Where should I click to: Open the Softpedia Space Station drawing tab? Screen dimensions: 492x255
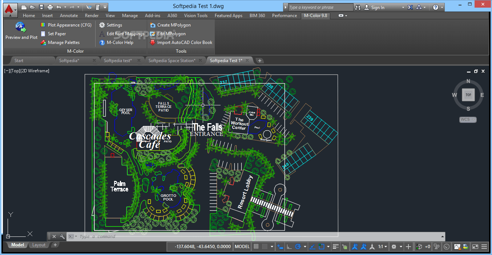tap(173, 60)
